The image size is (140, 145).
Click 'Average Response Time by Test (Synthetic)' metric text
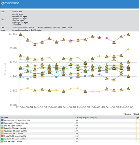(x=27, y=30)
